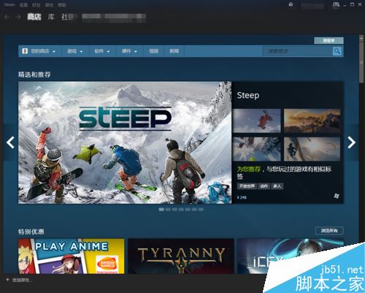
Task: Click the scrollbar up arrow
Action: pos(361,38)
